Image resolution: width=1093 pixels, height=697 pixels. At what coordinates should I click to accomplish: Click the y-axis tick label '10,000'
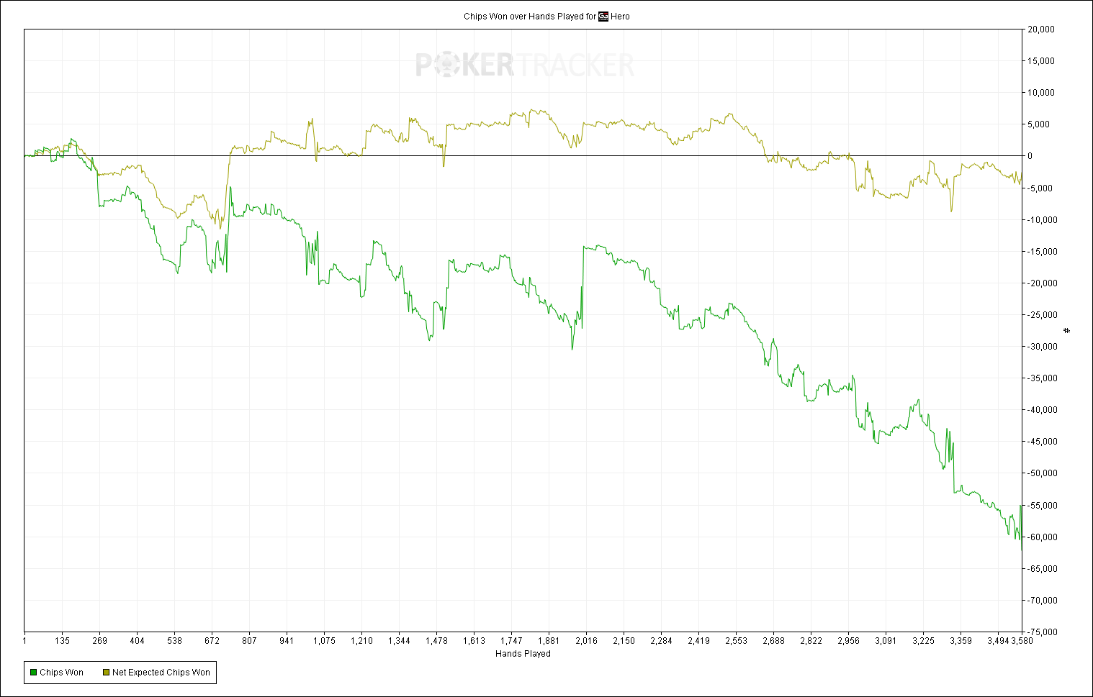1041,93
